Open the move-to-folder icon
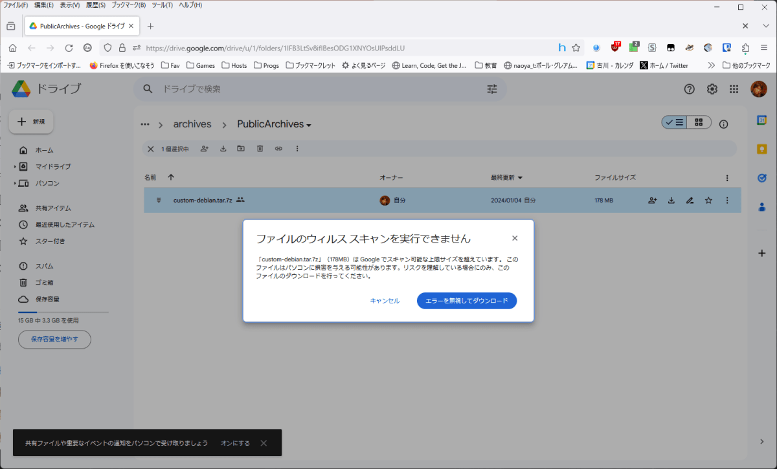This screenshot has height=469, width=777. pyautogui.click(x=241, y=148)
